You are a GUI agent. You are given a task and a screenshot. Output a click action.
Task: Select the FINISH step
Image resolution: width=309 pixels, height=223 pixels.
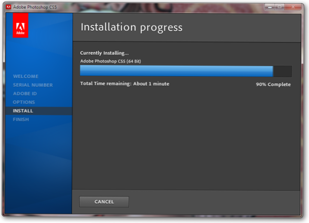(x=21, y=119)
